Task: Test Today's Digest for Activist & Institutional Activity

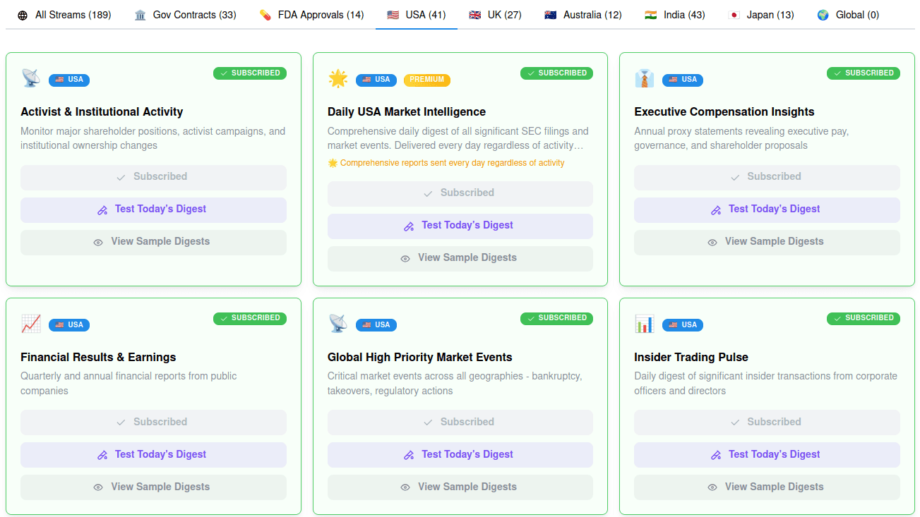Action: (x=153, y=209)
